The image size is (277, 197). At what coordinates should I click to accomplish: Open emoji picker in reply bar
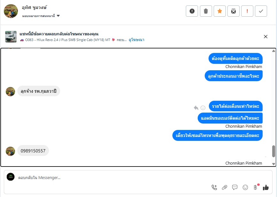pyautogui.click(x=245, y=187)
